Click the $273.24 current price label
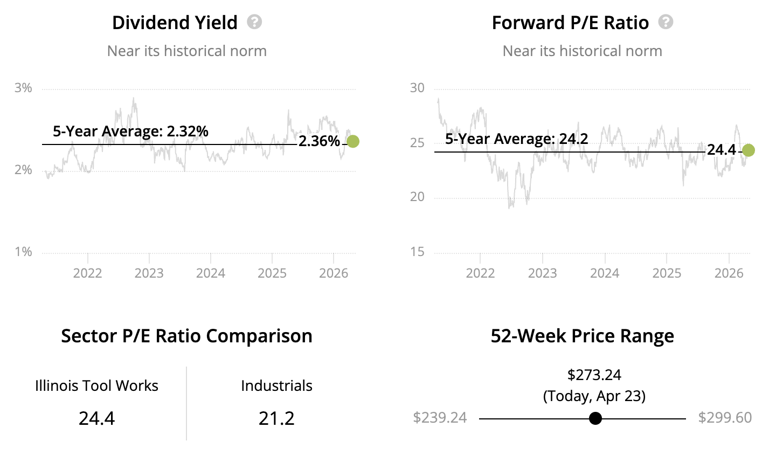The height and width of the screenshot is (455, 762). [x=594, y=375]
